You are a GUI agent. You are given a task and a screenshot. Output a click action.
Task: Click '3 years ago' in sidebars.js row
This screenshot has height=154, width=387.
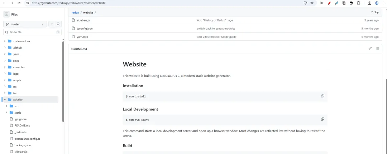371,20
